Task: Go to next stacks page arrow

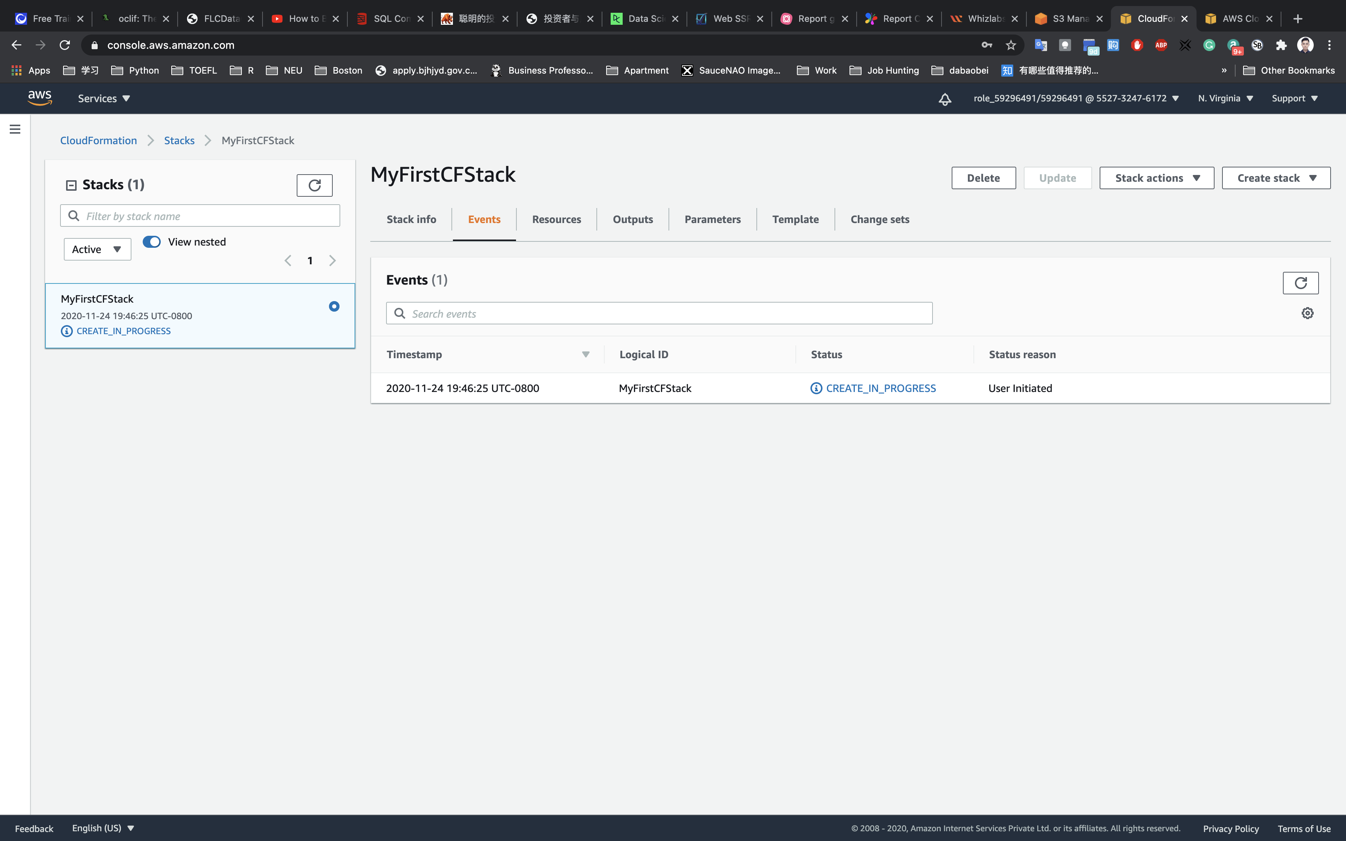Action: pyautogui.click(x=332, y=260)
